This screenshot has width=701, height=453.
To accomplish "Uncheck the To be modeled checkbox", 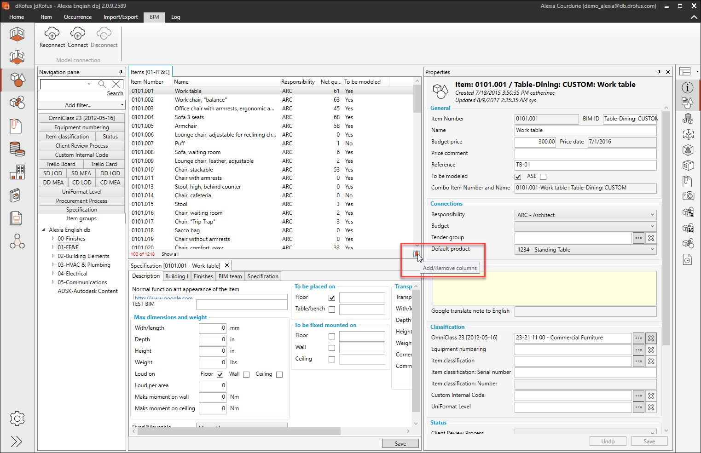I will click(518, 177).
